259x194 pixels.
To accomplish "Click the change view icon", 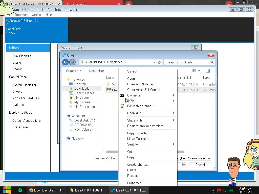I will pos(193,71).
